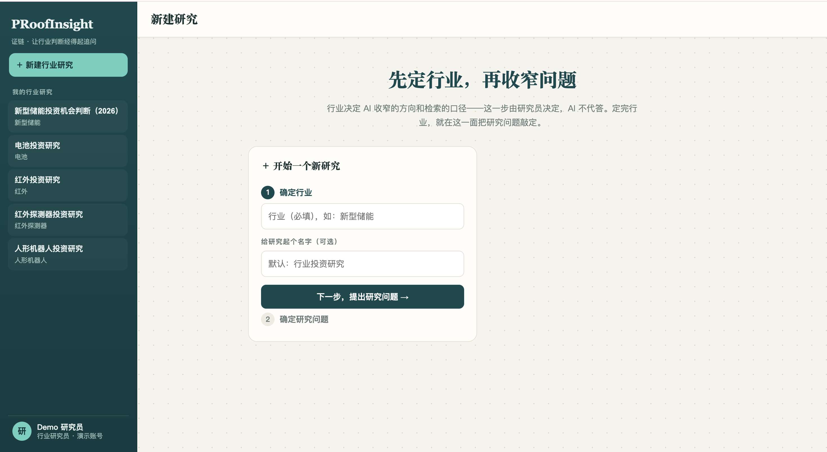
Task: Click the industry input field 行业（必填）
Action: [362, 216]
